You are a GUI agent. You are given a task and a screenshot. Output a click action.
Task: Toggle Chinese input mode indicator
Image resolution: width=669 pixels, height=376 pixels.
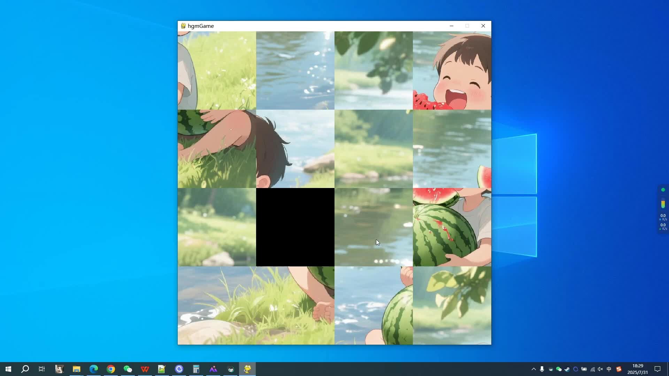(x=609, y=369)
